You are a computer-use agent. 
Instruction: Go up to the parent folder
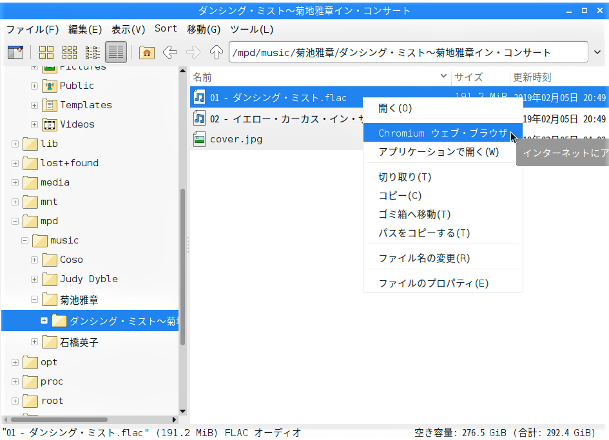[x=217, y=53]
